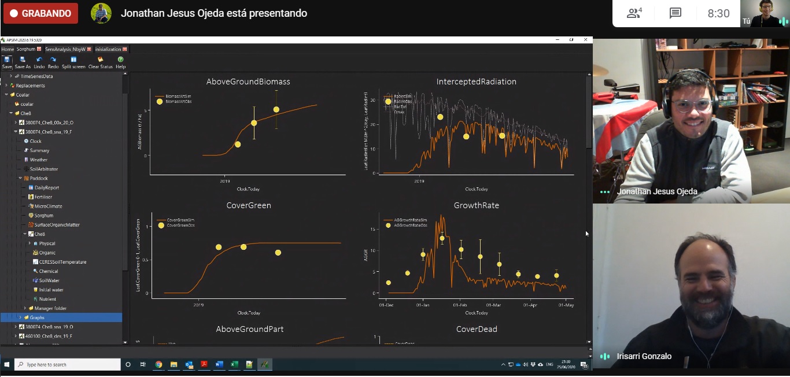Select the Weather node icon

(26, 160)
